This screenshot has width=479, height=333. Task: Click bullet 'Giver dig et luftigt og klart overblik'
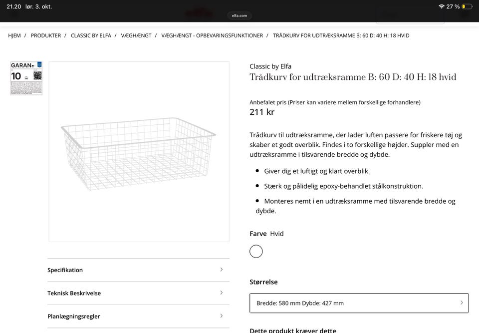(317, 171)
